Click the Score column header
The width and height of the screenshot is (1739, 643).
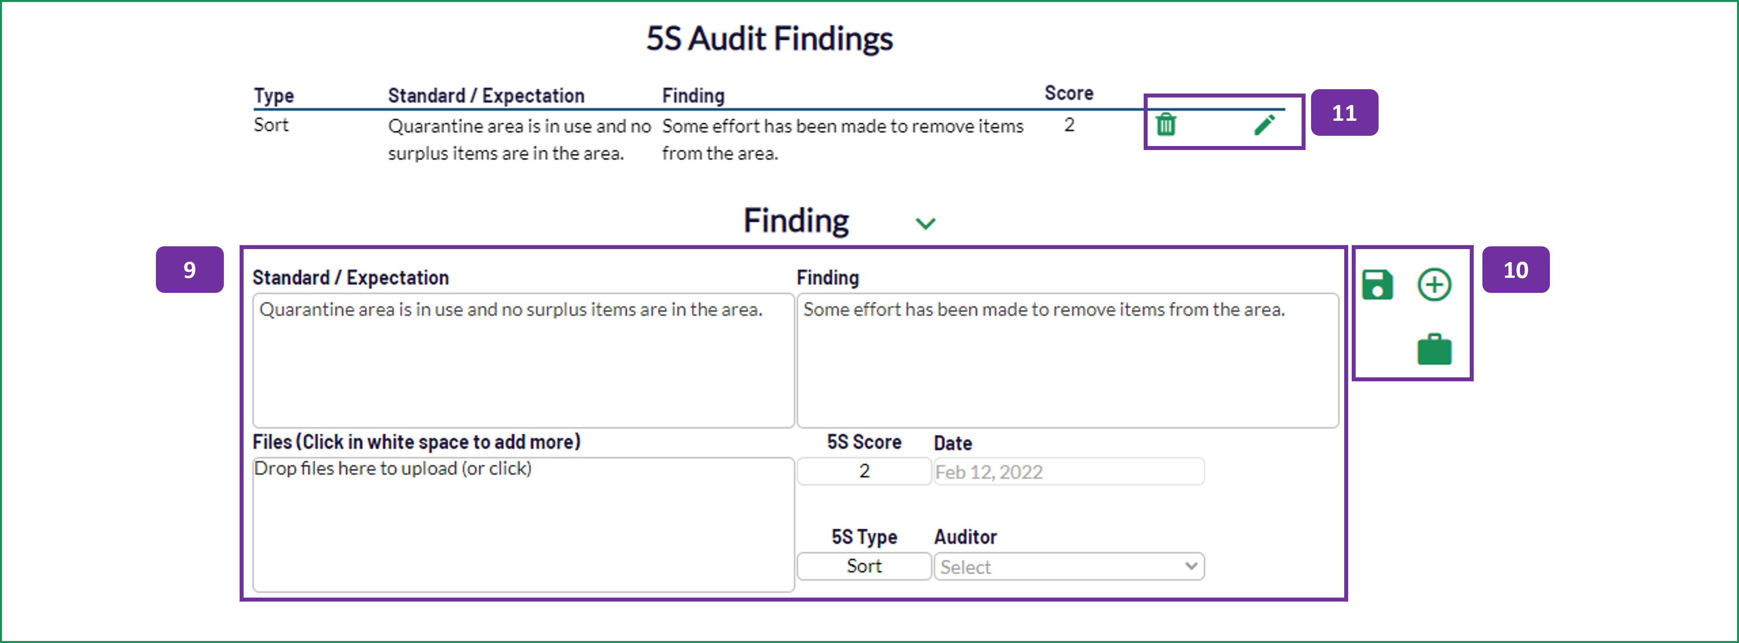click(1069, 93)
